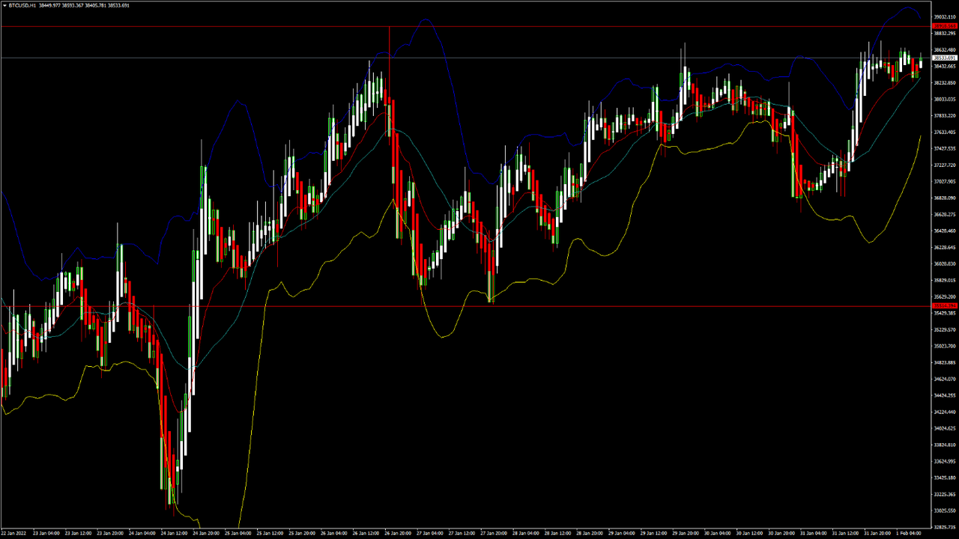Click the lower red horizontal support line
Screen dimensions: 959x539
(x=465, y=306)
